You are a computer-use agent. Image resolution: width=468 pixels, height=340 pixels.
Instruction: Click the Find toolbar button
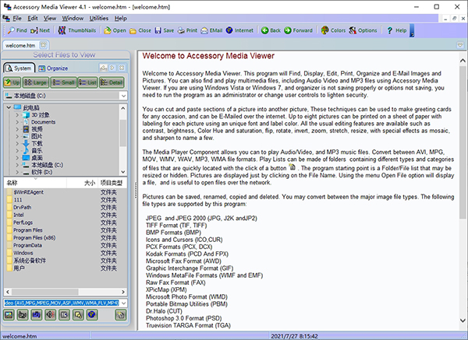coord(17,30)
